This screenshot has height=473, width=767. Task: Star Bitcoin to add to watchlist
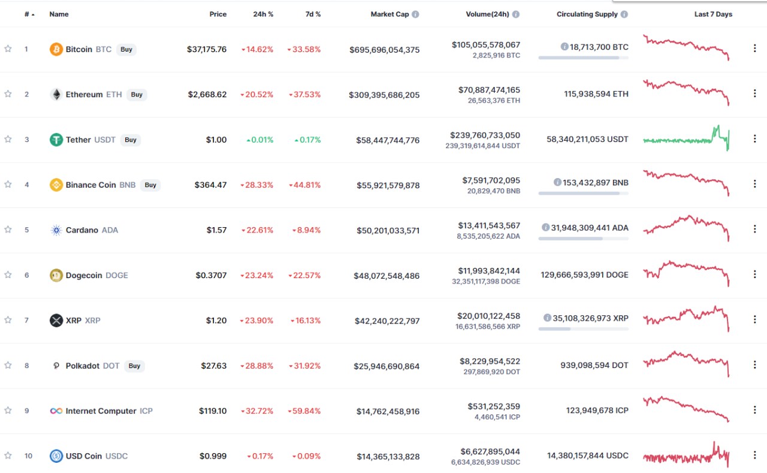[8, 49]
